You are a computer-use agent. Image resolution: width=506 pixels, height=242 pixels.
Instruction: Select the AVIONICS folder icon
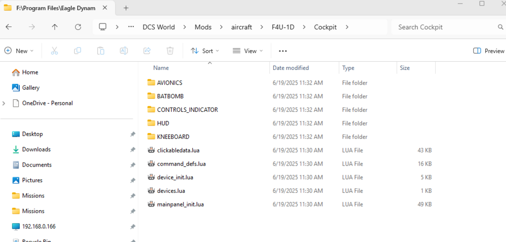coord(151,83)
